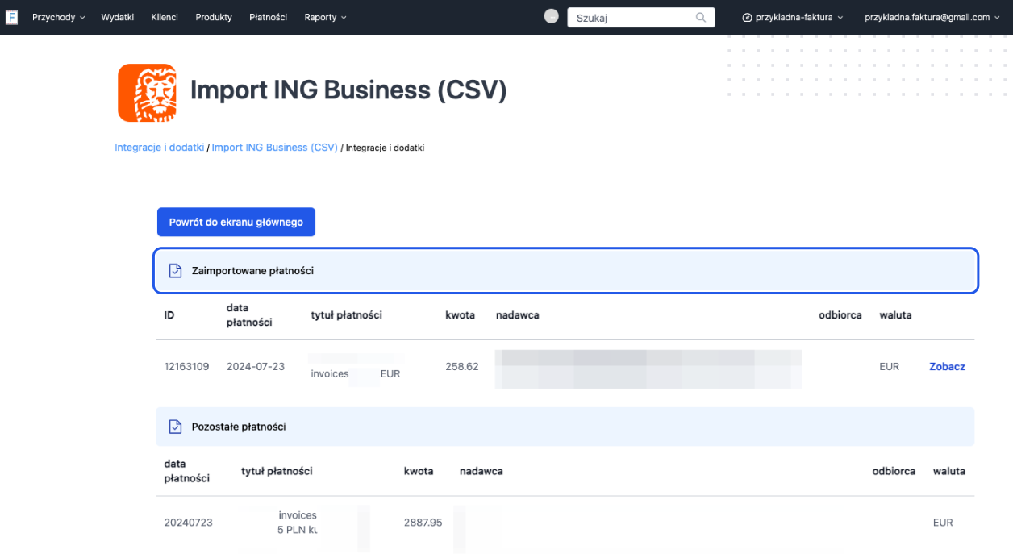Click the magnifier inside the Szukaj field
The width and height of the screenshot is (1013, 554).
pyautogui.click(x=701, y=16)
